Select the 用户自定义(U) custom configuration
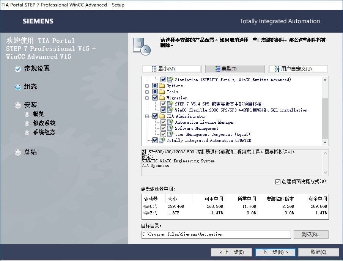Image resolution: width=343 pixels, height=261 pixels. 298,69
